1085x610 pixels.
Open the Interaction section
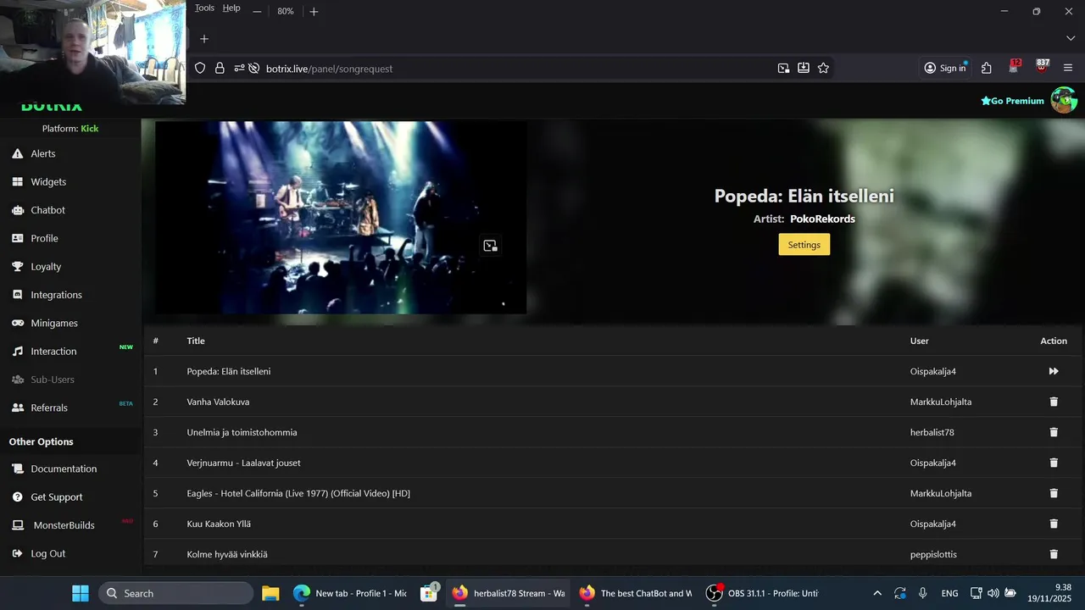[x=53, y=351]
